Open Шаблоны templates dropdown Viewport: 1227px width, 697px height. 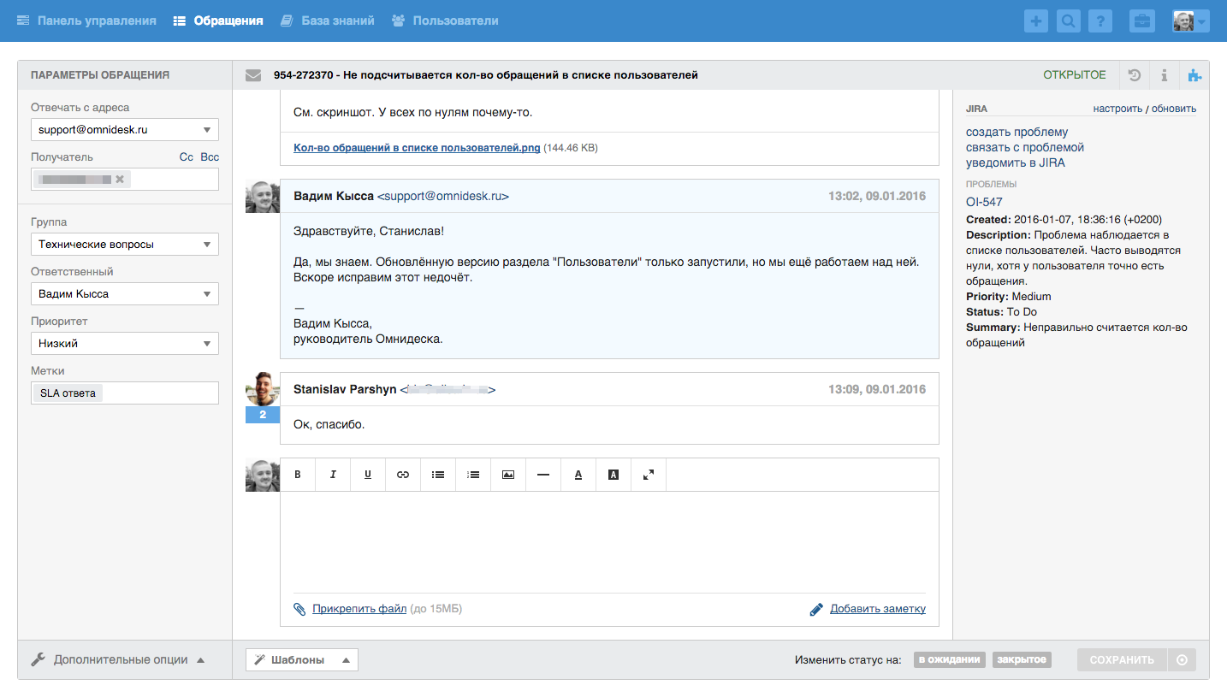[x=302, y=660]
